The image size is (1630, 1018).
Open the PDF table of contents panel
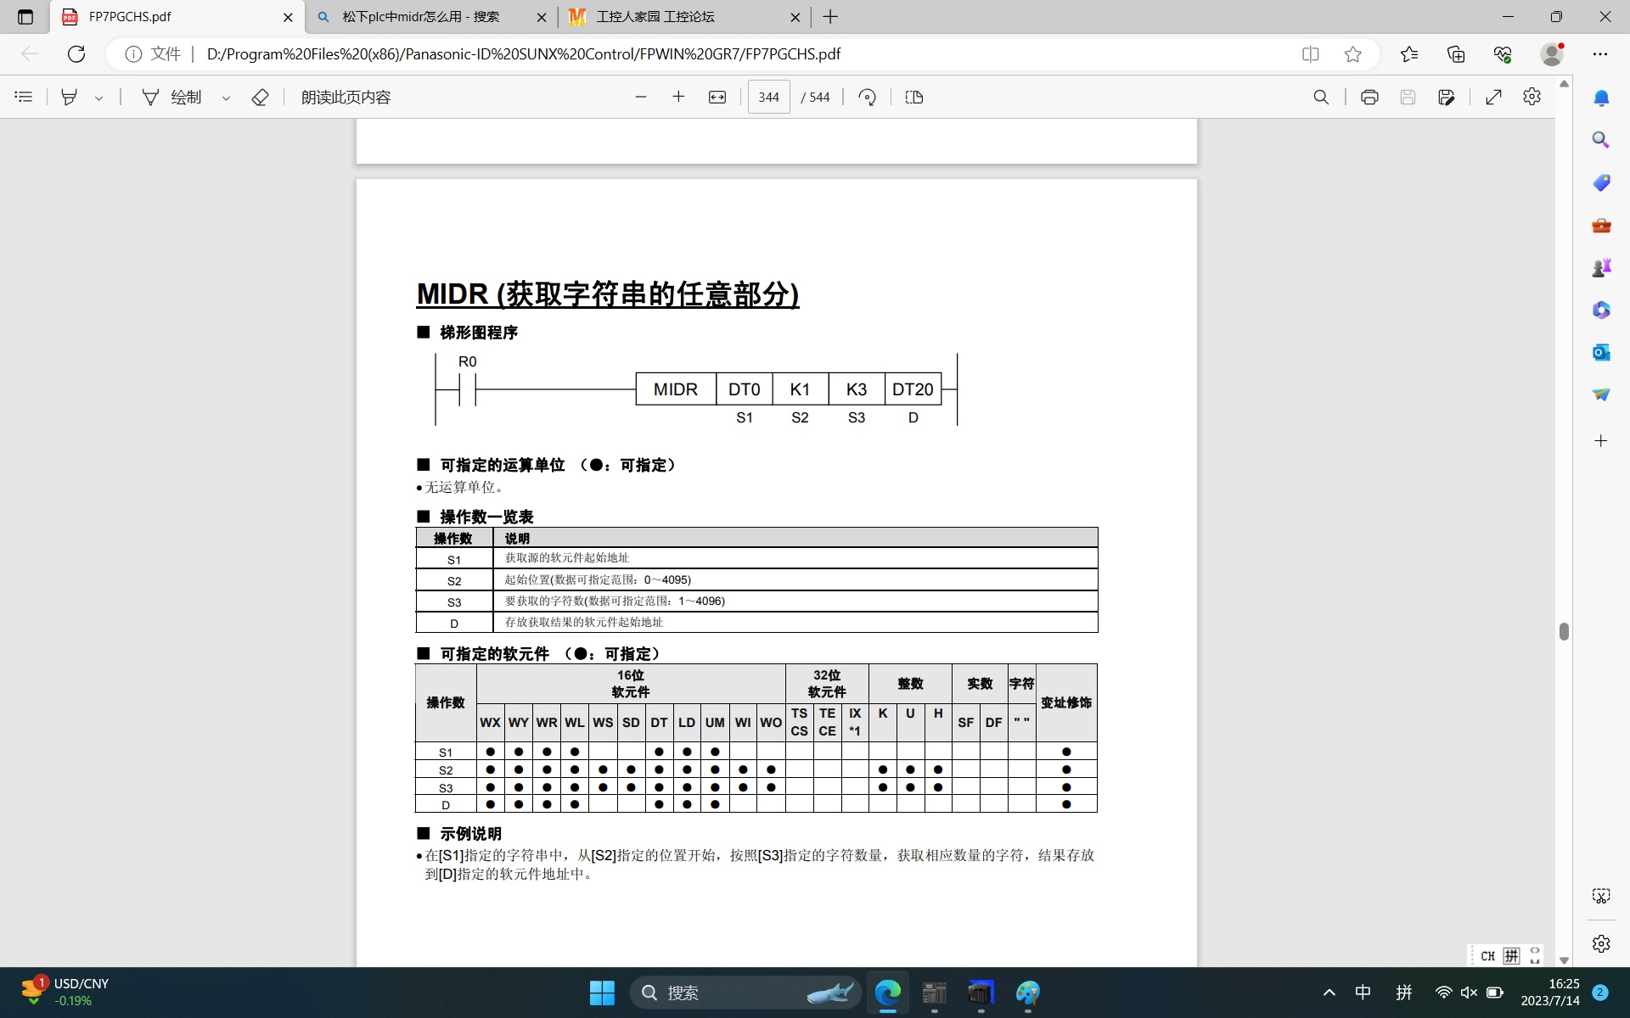coord(24,97)
